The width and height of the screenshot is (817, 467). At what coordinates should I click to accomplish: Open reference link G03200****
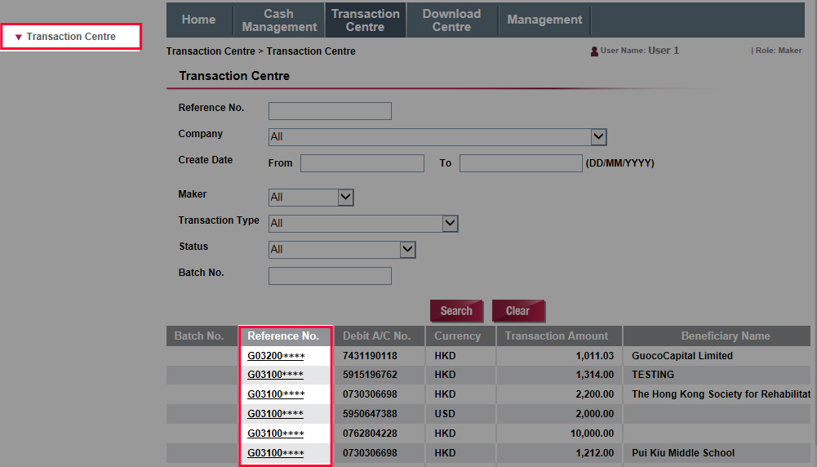tap(276, 356)
